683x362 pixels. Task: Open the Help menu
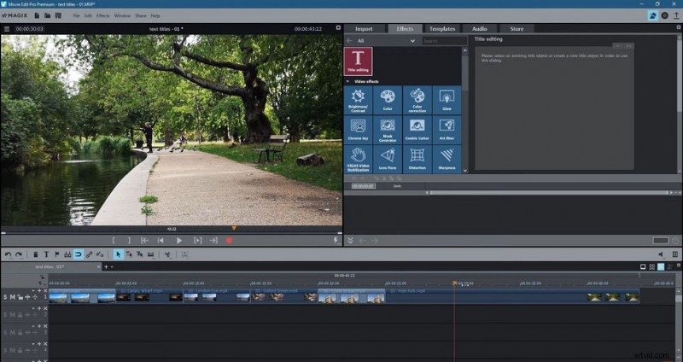coord(155,15)
